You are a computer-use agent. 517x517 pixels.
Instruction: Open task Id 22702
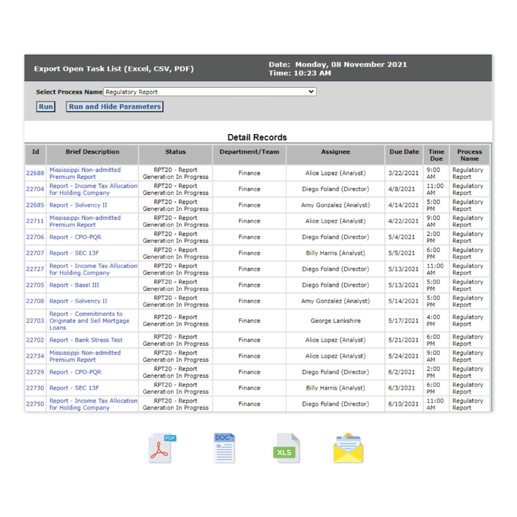pos(35,340)
